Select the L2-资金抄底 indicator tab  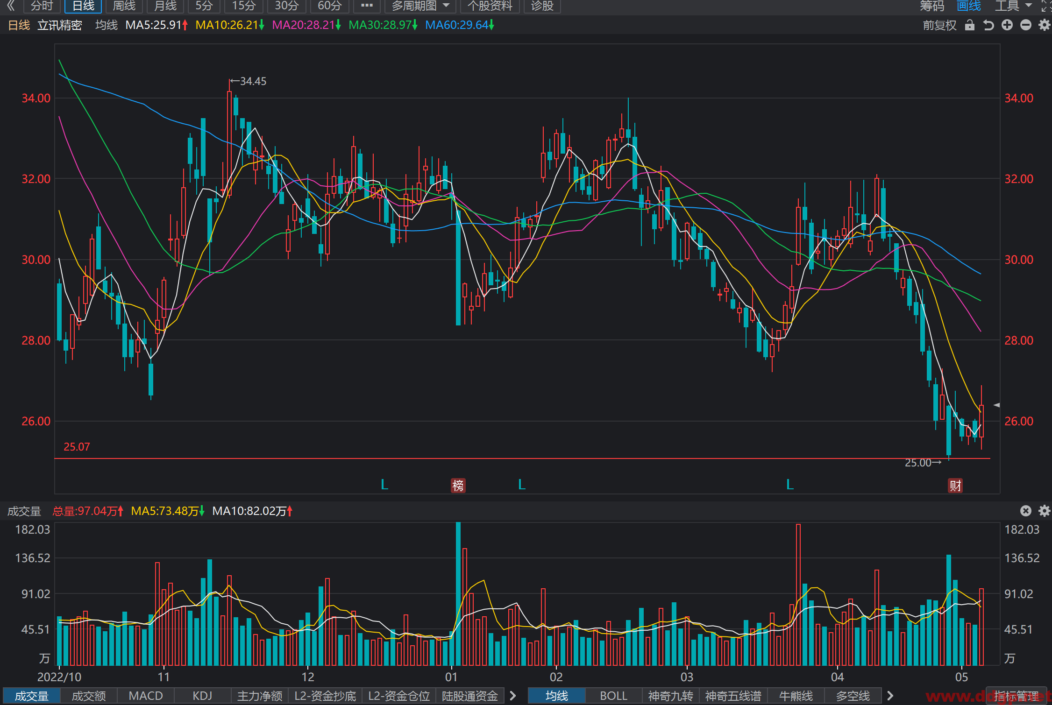click(325, 696)
